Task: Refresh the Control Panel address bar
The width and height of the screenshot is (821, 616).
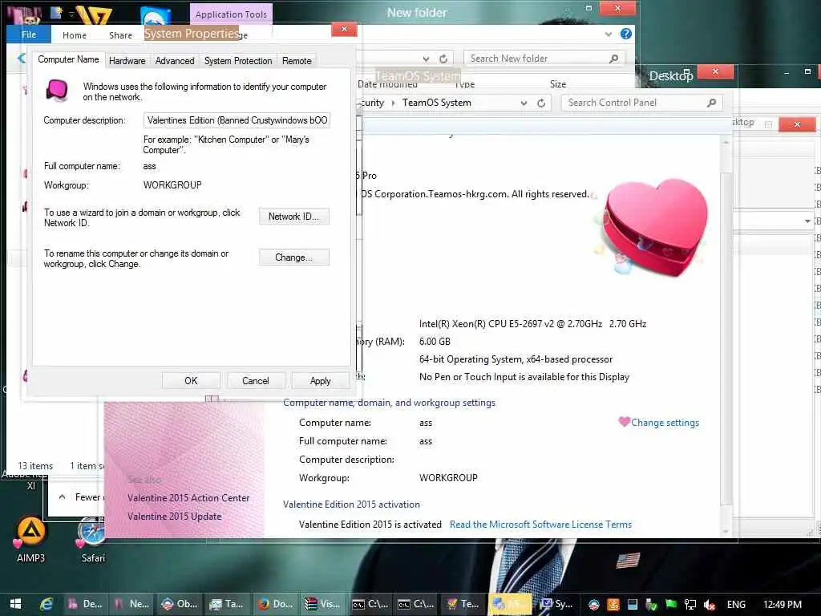Action: pos(541,103)
